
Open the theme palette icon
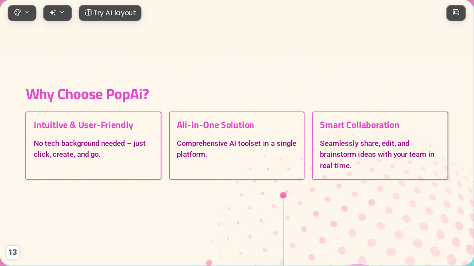tap(18, 13)
